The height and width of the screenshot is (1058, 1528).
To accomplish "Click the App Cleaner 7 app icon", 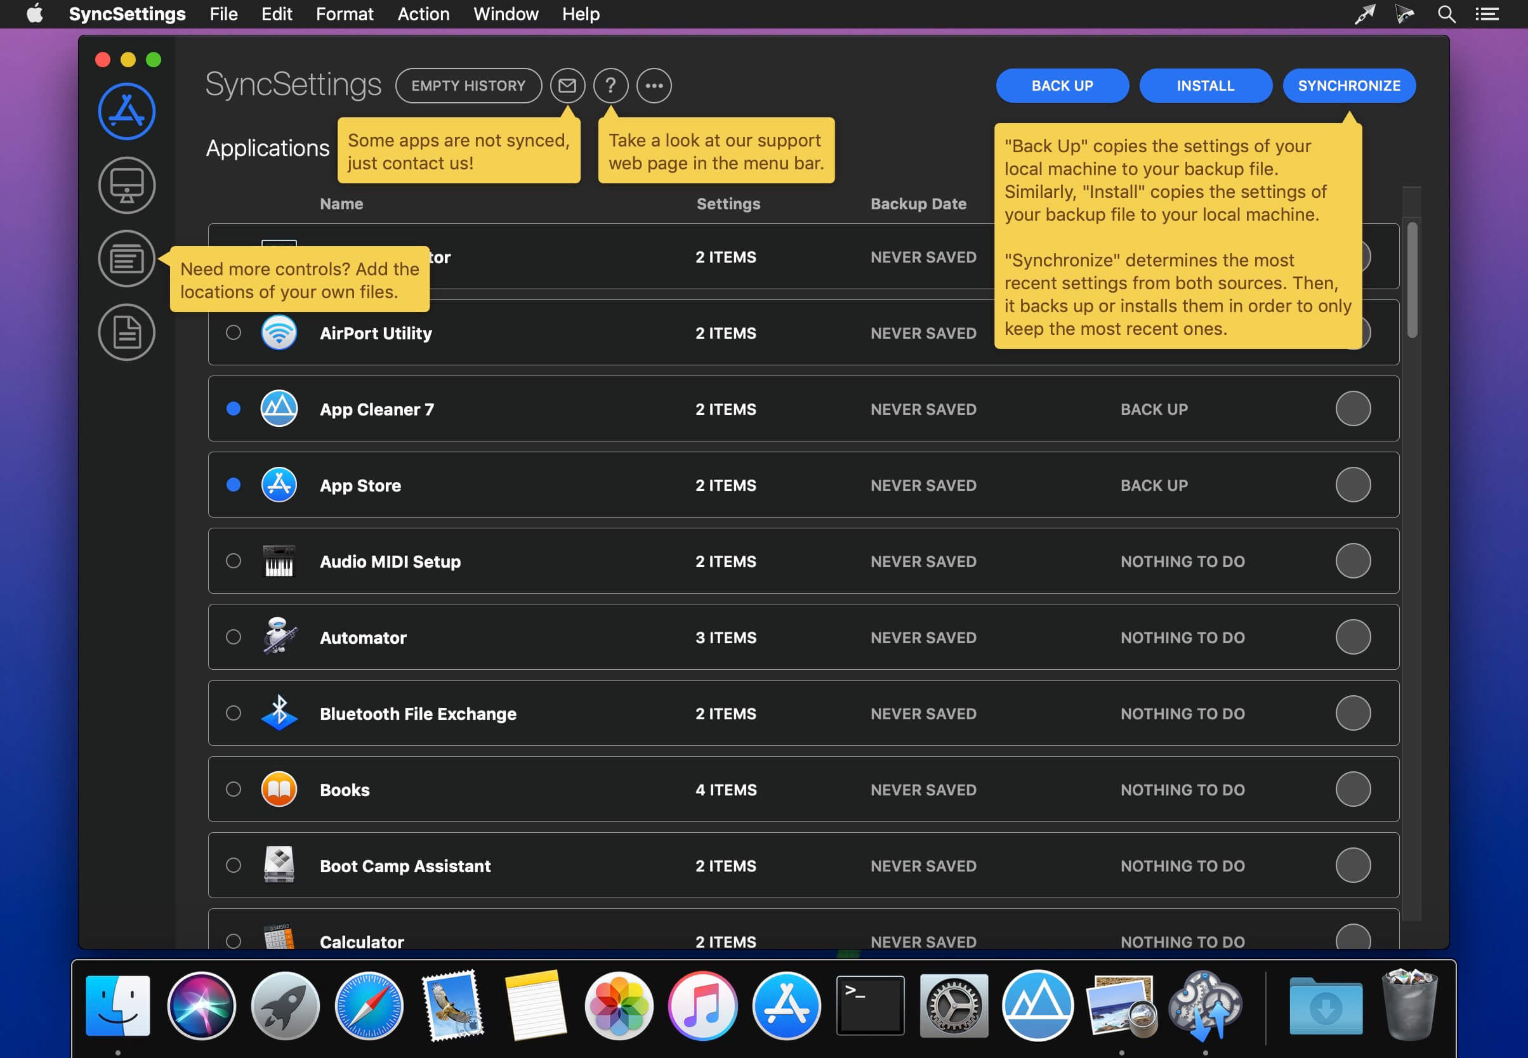I will (279, 408).
